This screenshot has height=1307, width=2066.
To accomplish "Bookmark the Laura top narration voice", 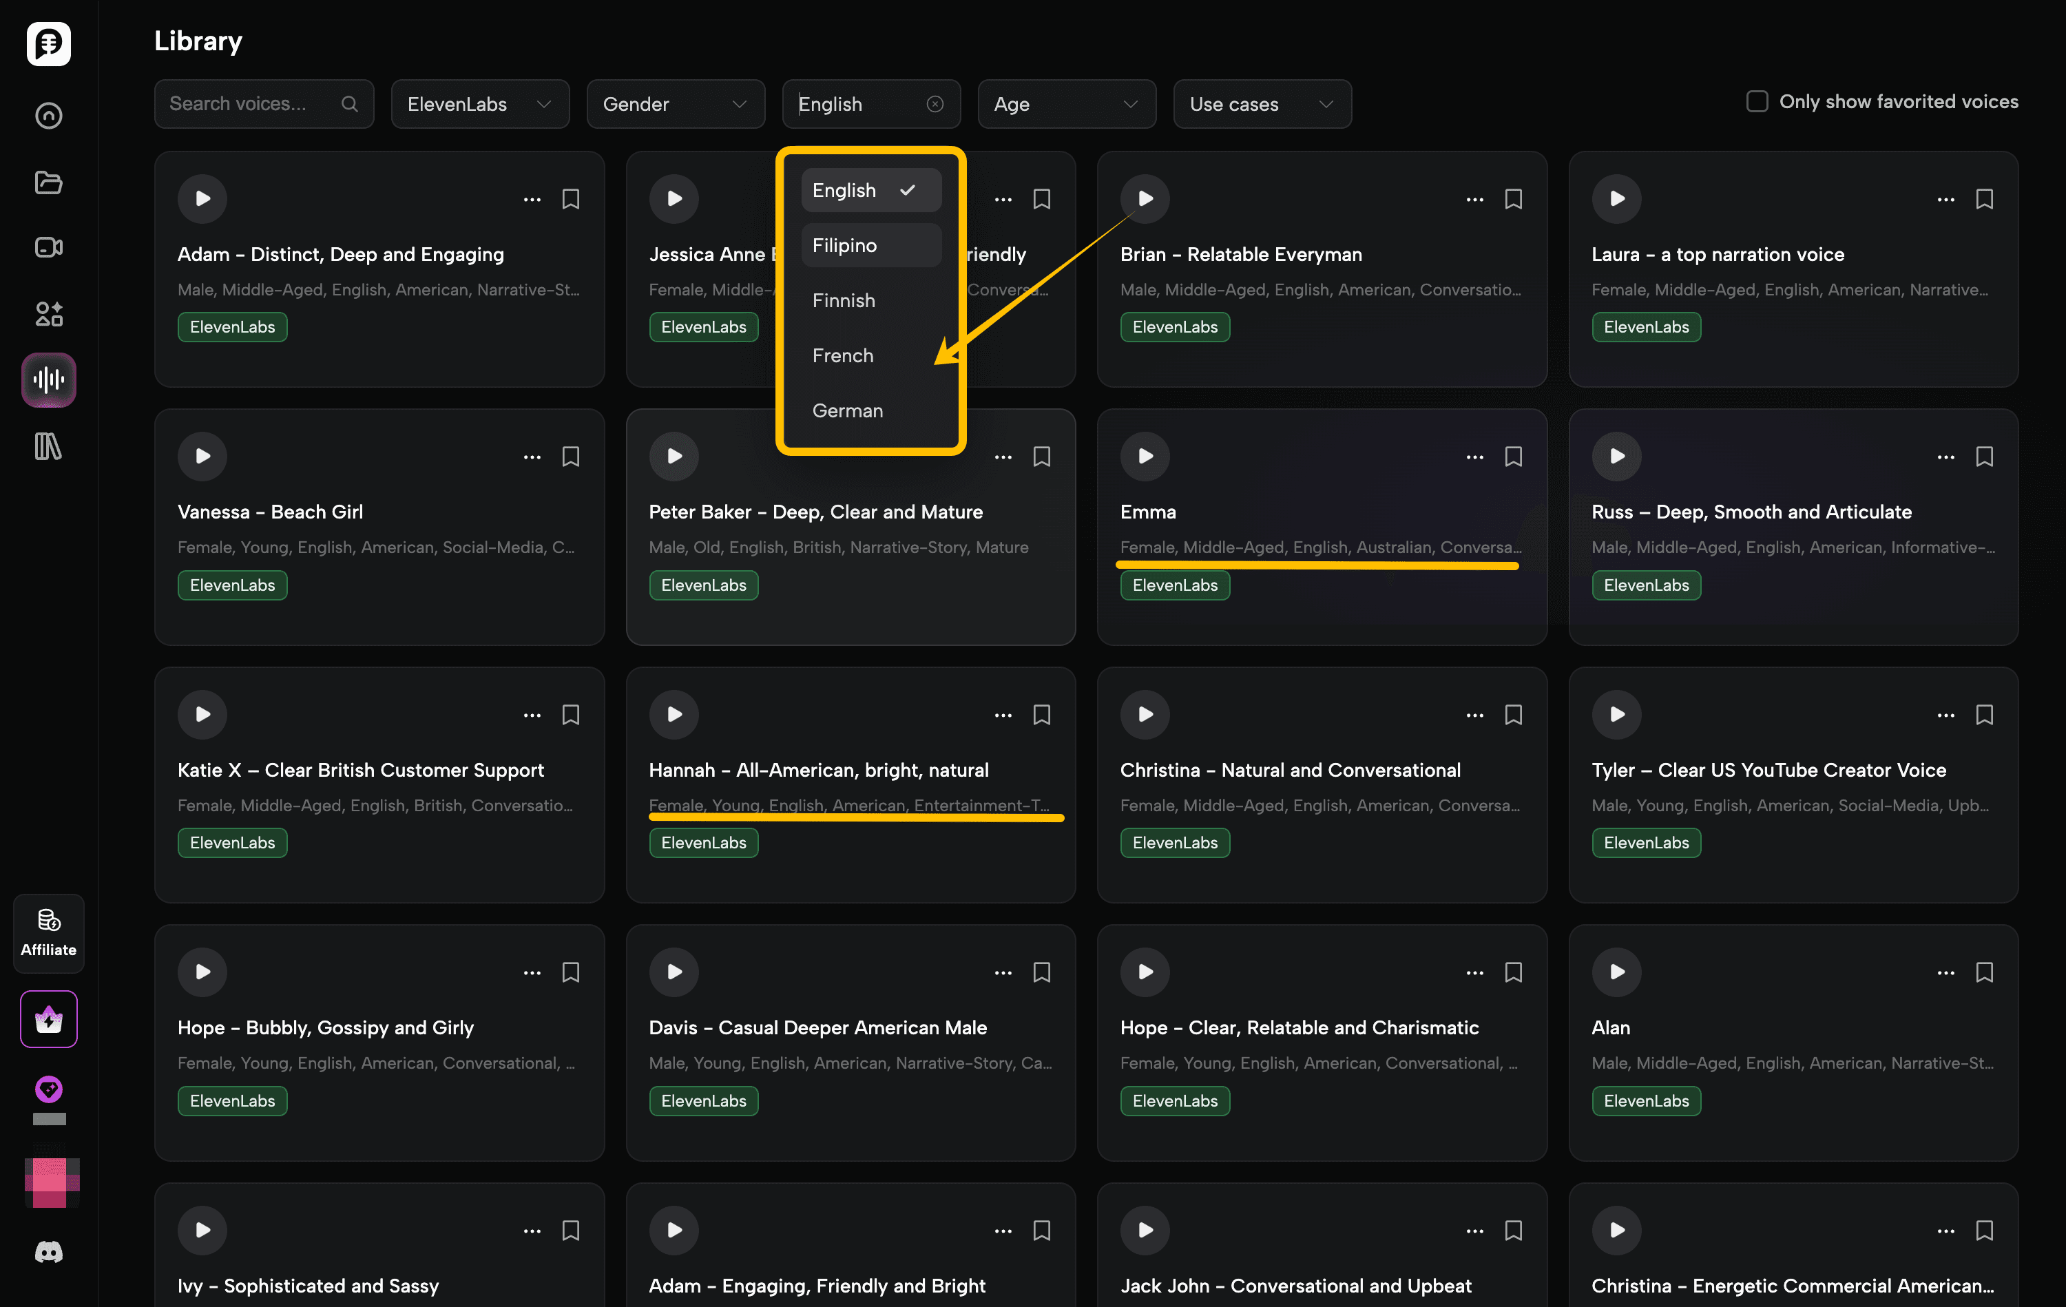I will click(1985, 199).
